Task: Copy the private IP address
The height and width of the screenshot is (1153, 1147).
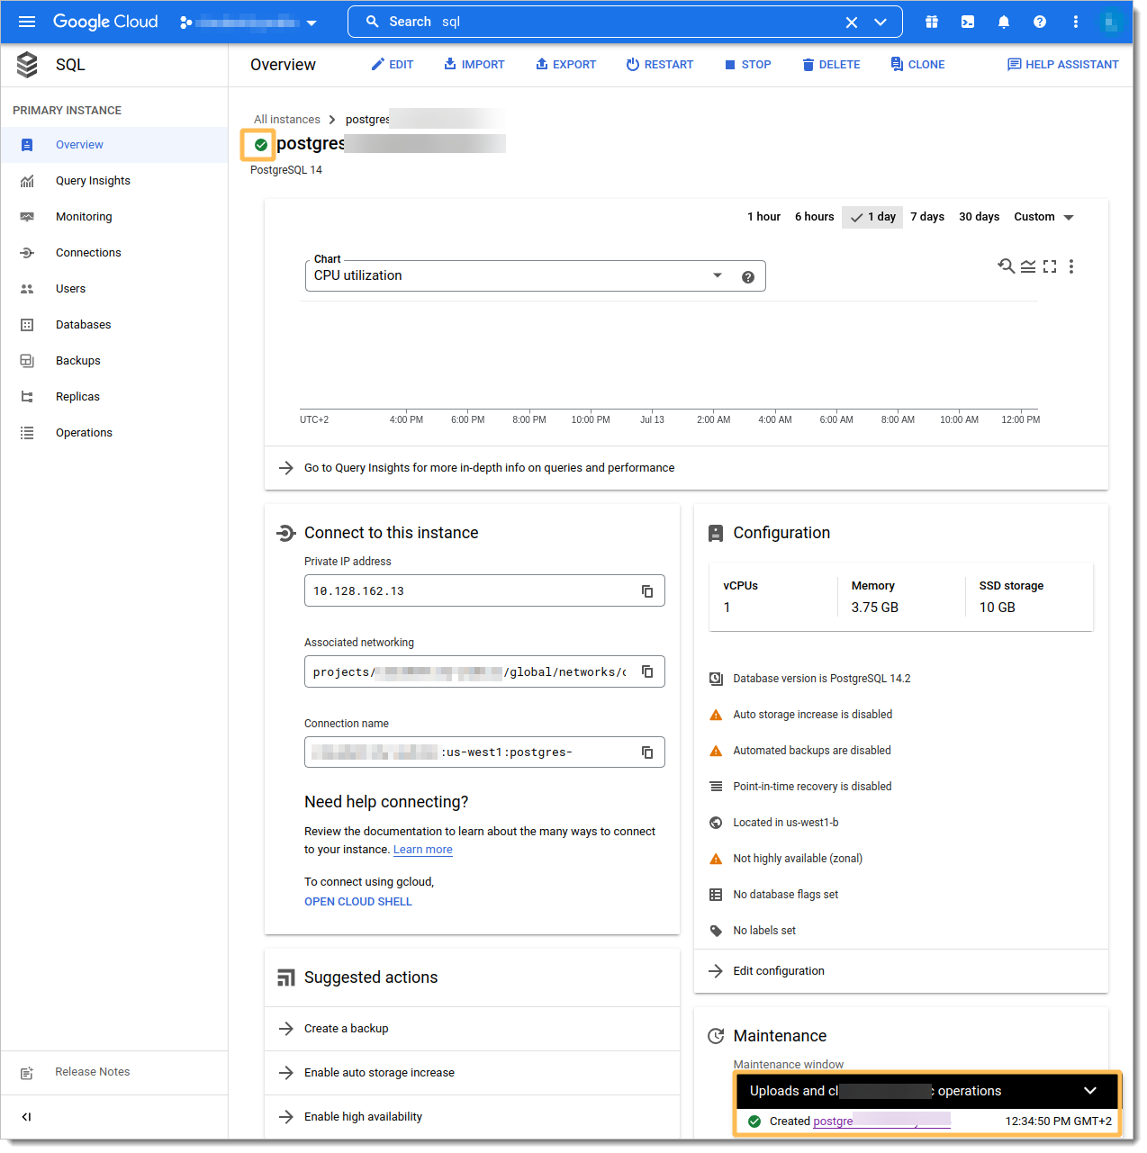Action: (x=647, y=591)
